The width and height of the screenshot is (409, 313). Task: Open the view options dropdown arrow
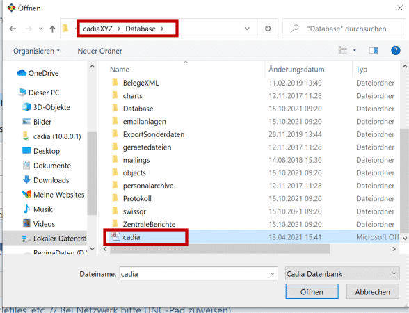355,50
